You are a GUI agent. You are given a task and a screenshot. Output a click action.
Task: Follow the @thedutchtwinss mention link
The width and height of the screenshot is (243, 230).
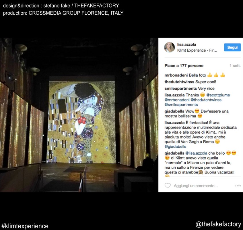coord(206,100)
